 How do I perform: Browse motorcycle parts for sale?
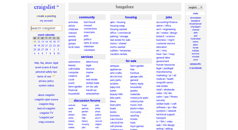tap(139, 98)
